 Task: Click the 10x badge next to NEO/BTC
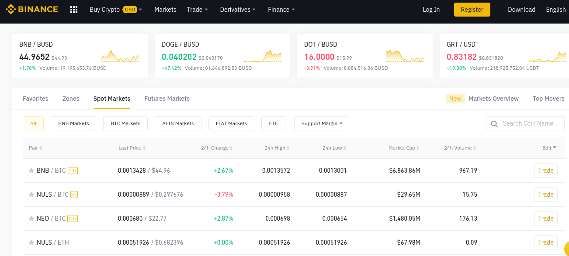point(72,218)
